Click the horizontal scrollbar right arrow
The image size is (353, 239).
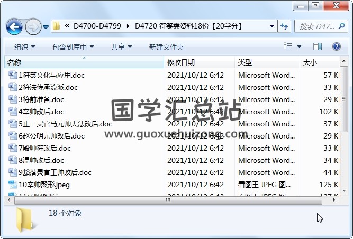[x=334, y=200]
